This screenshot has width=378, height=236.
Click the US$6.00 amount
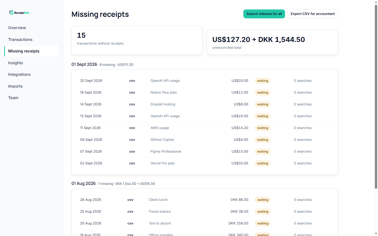click(241, 104)
